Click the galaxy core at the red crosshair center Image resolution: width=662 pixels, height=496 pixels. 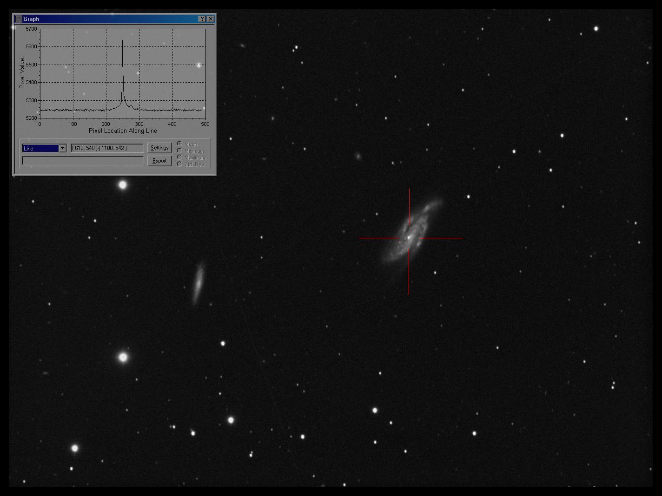tap(409, 238)
